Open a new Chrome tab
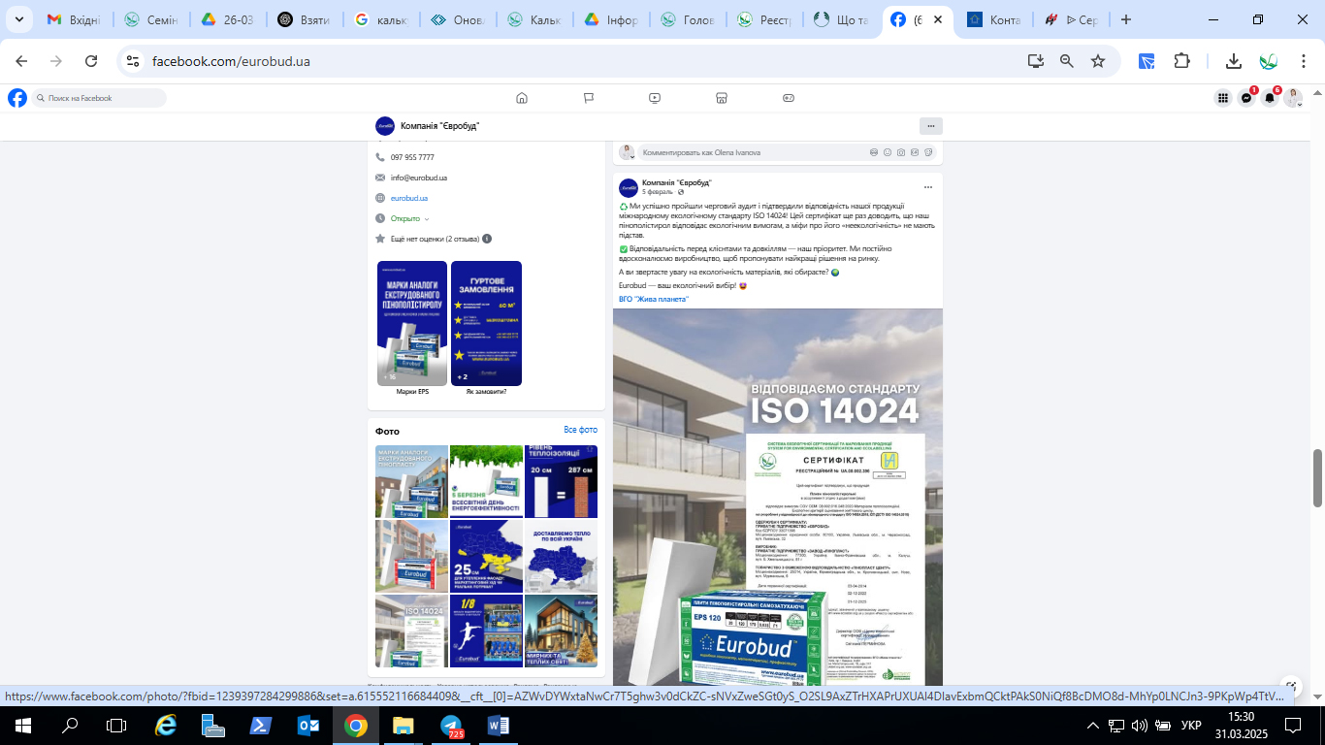Image resolution: width=1325 pixels, height=745 pixels. point(1126,19)
